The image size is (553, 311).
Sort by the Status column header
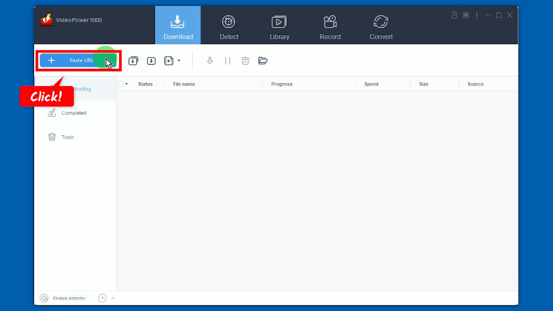pos(145,84)
